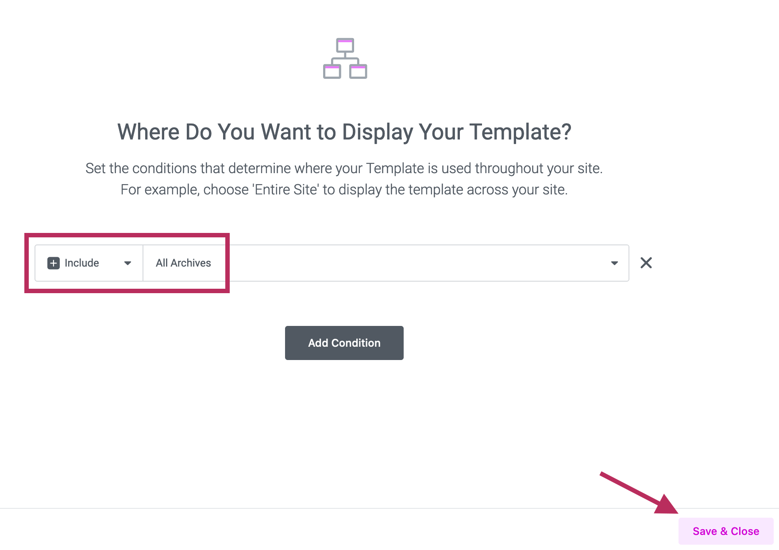The height and width of the screenshot is (550, 779).
Task: Click bottom-left box of the sitemap icon
Action: 332,71
